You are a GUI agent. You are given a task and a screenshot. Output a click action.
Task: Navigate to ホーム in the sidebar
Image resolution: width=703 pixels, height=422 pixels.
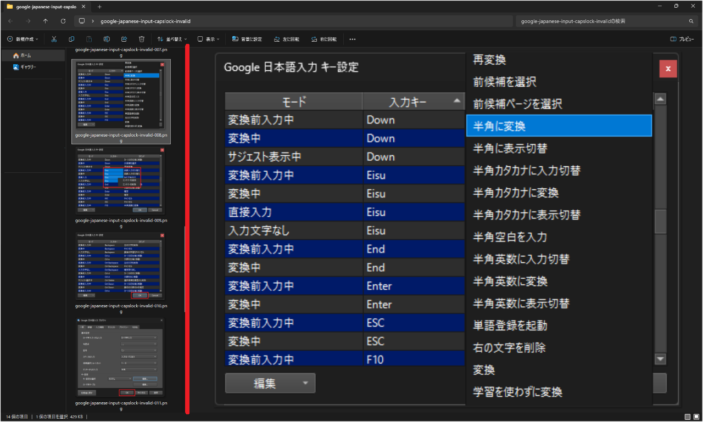coord(25,55)
